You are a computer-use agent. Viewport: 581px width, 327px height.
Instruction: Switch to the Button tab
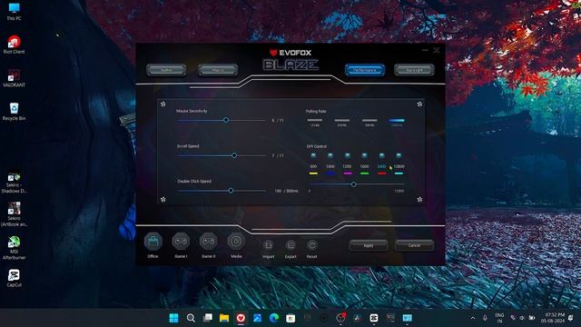pyautogui.click(x=166, y=70)
